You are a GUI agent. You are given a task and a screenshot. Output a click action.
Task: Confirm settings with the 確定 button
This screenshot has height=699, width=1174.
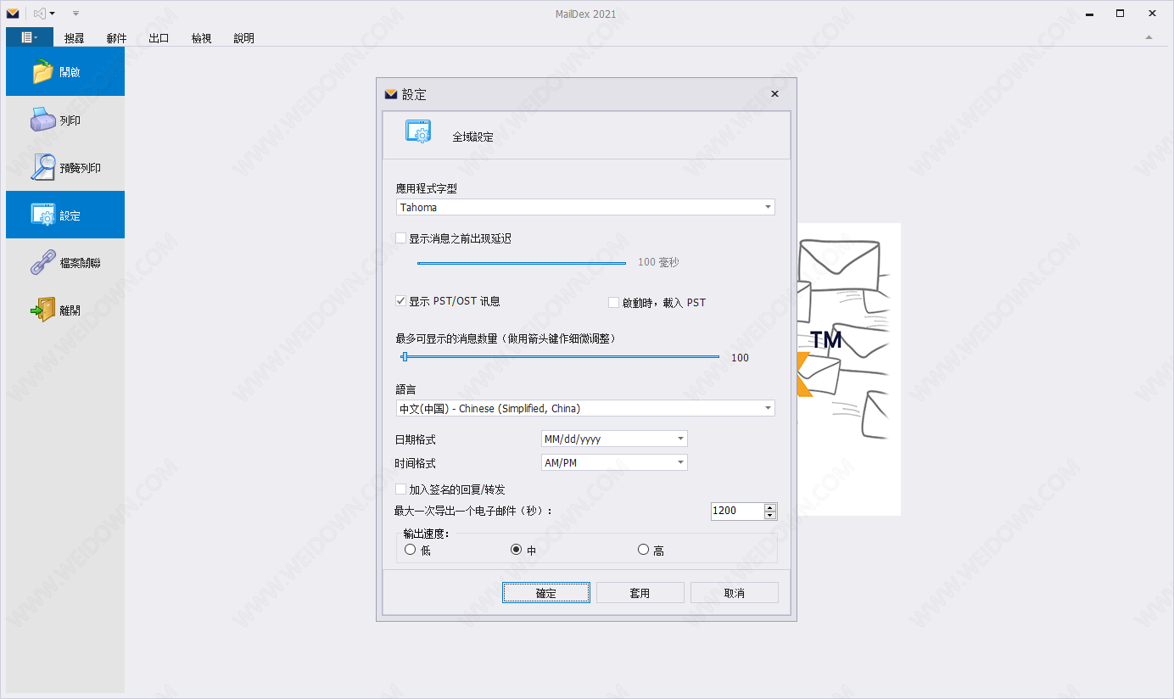tap(546, 593)
